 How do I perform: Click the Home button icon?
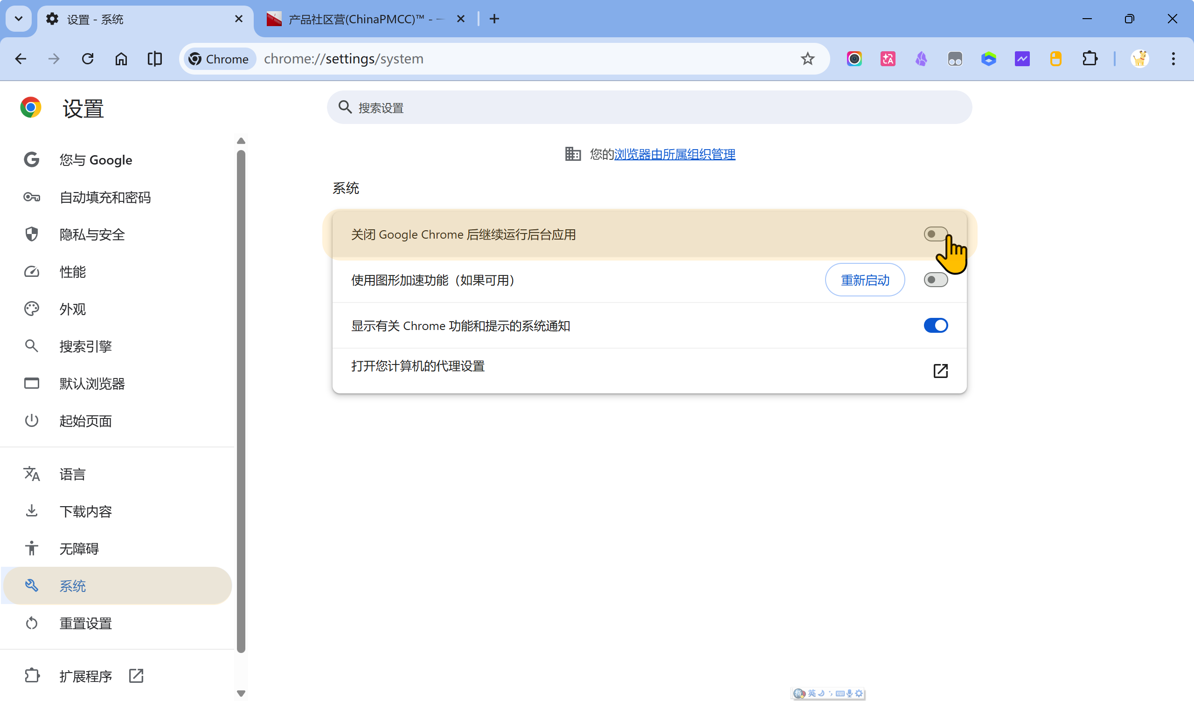point(121,59)
